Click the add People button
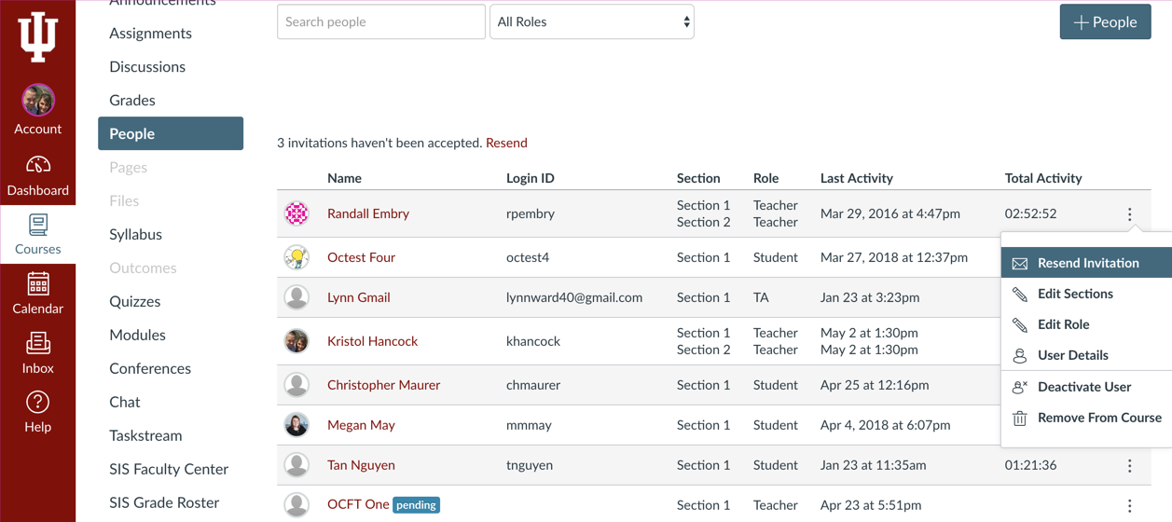 (1105, 21)
